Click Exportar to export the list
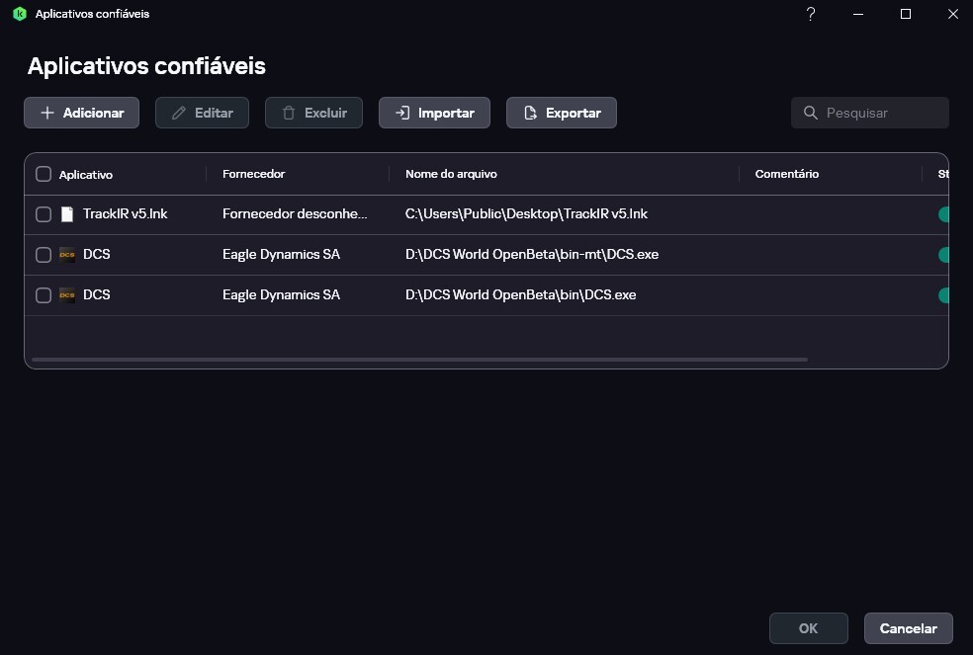This screenshot has width=973, height=655. pyautogui.click(x=562, y=113)
